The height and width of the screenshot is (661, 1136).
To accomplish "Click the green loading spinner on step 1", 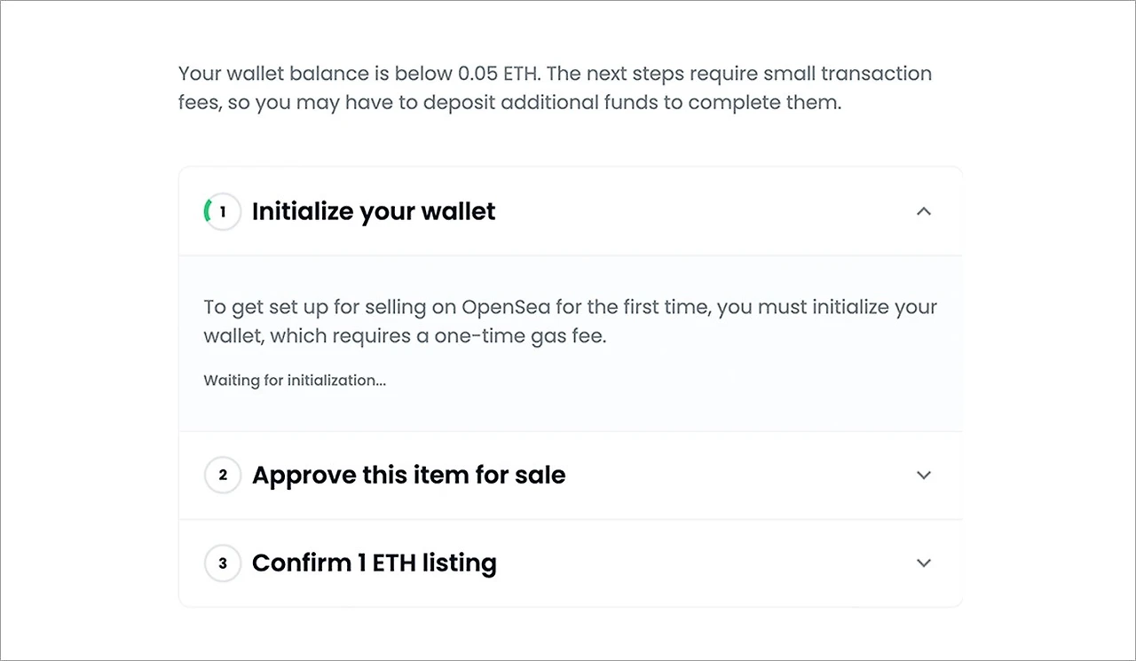I will coord(208,211).
